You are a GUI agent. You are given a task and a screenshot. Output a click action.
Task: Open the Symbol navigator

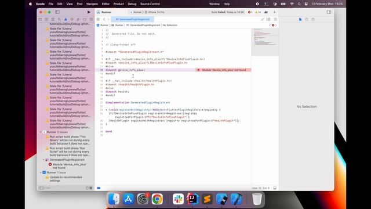[53, 19]
